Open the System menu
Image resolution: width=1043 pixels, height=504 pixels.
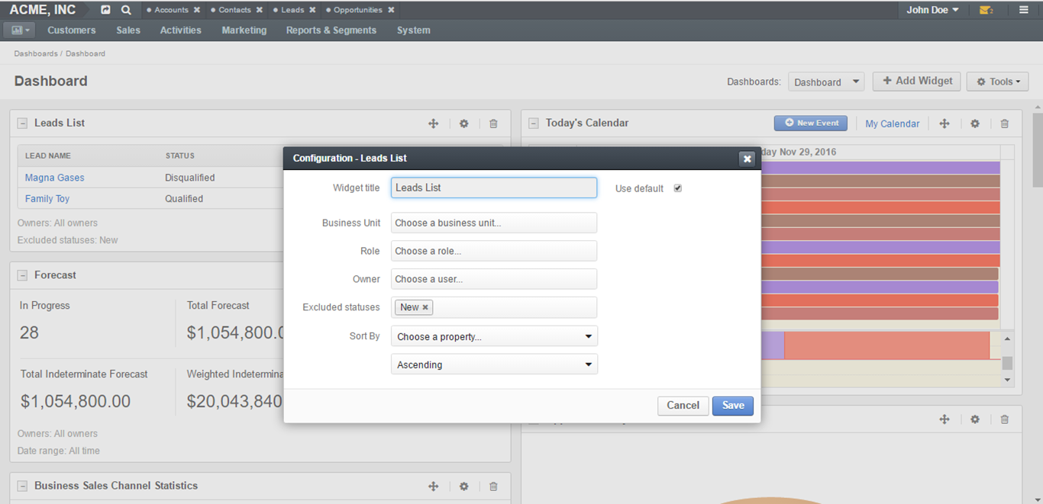[414, 30]
